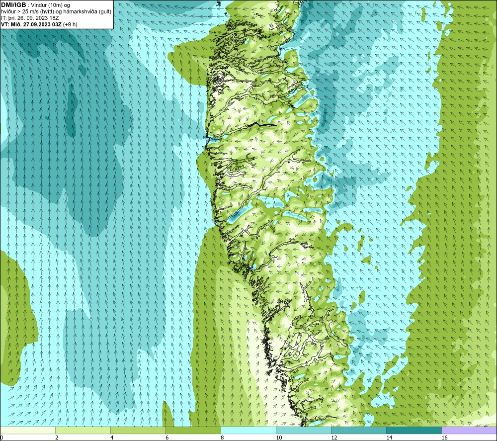This screenshot has height=441, width=497.
Task: Click the 14–16 m/s deep teal swatch
Action: [x=414, y=430]
